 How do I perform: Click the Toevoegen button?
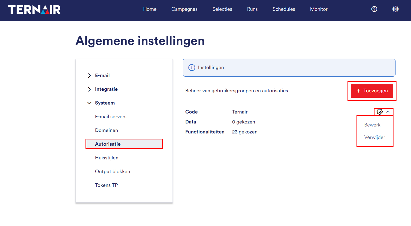(x=372, y=91)
